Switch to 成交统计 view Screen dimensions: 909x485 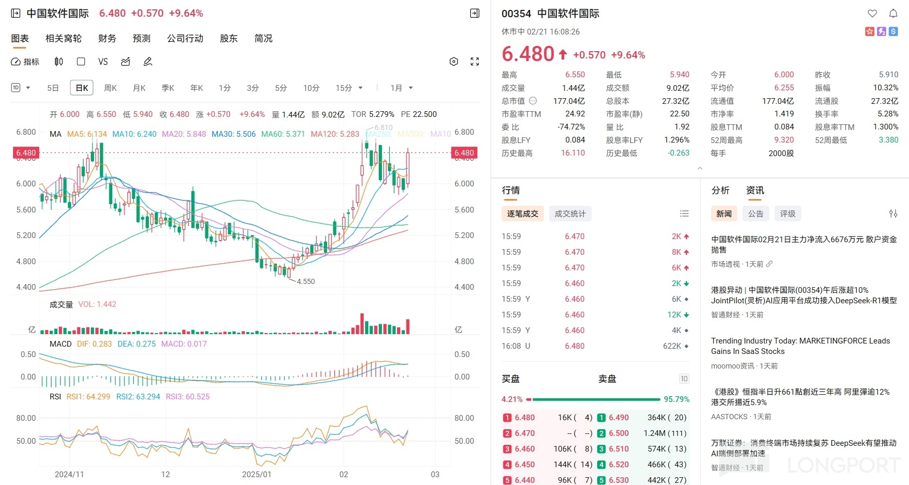[570, 214]
